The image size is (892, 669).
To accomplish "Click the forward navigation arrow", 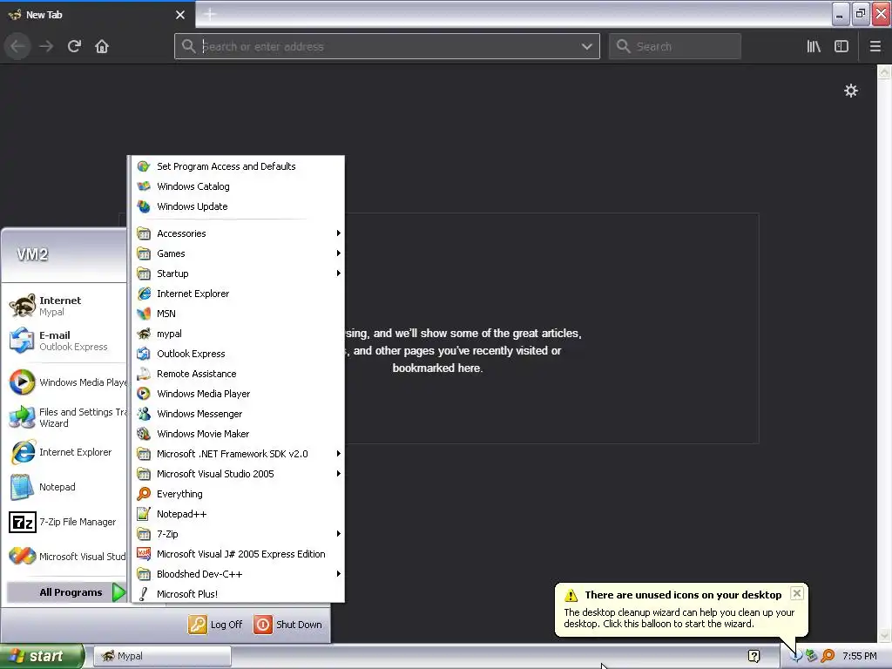I will click(46, 46).
